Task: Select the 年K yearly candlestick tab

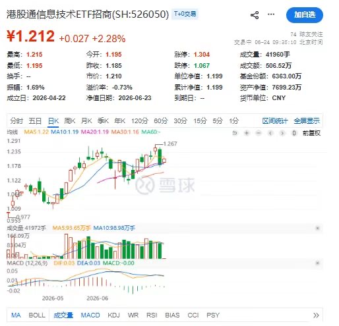Action: coord(120,121)
